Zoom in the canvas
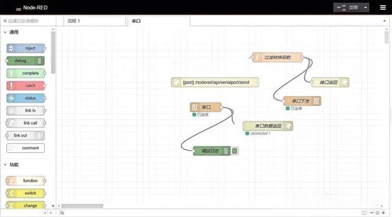 [383, 213]
